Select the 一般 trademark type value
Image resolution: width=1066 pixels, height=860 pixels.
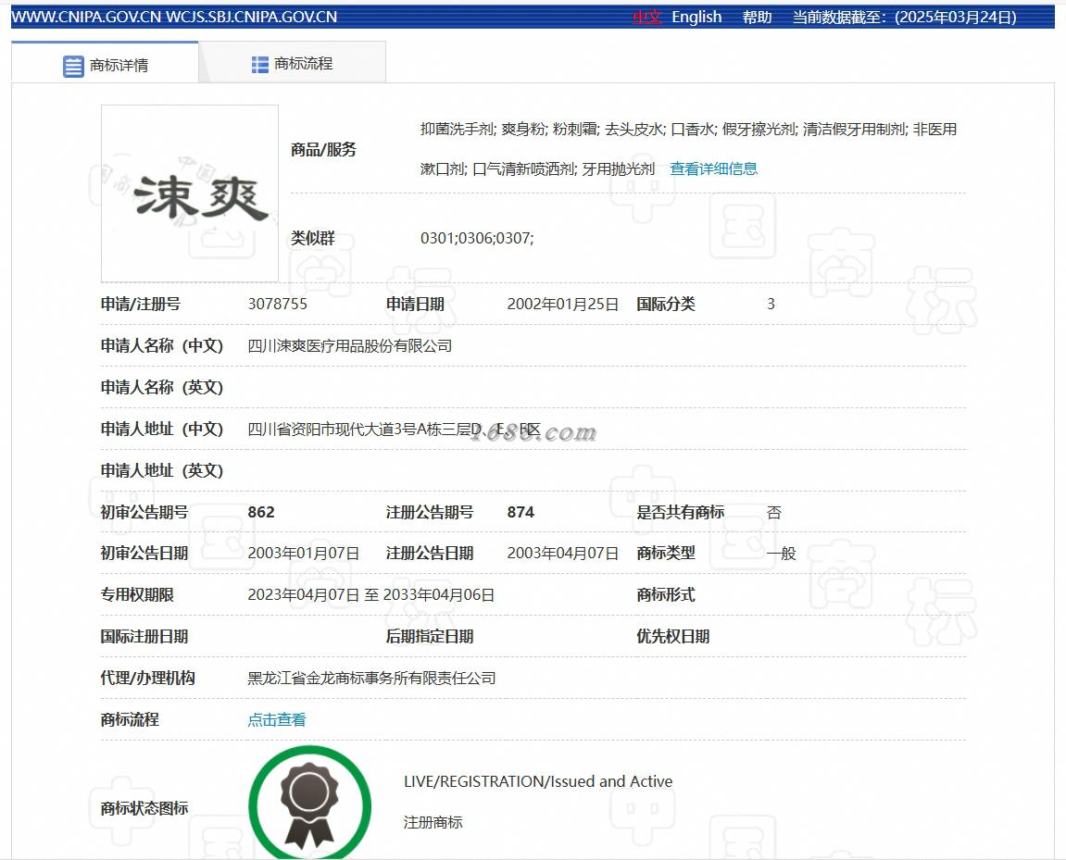point(781,554)
